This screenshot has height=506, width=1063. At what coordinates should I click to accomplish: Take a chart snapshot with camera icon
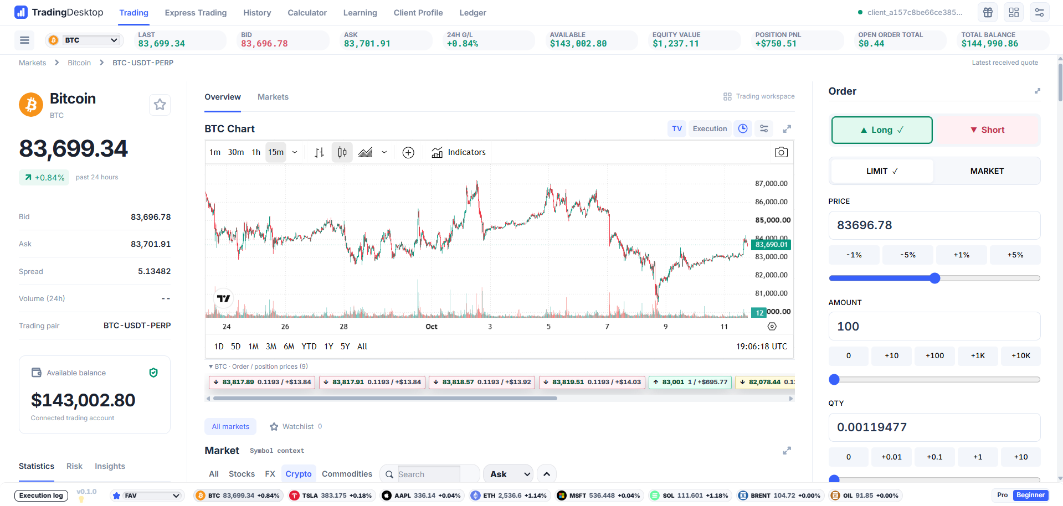pos(781,152)
